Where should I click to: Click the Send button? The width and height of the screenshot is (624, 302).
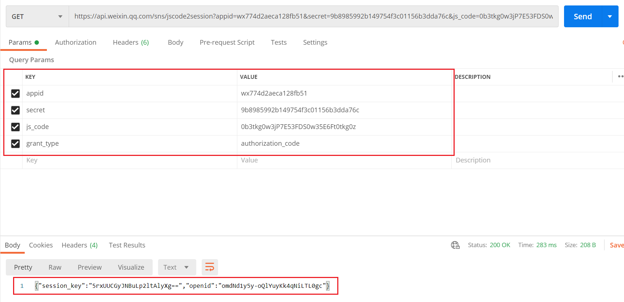click(583, 16)
